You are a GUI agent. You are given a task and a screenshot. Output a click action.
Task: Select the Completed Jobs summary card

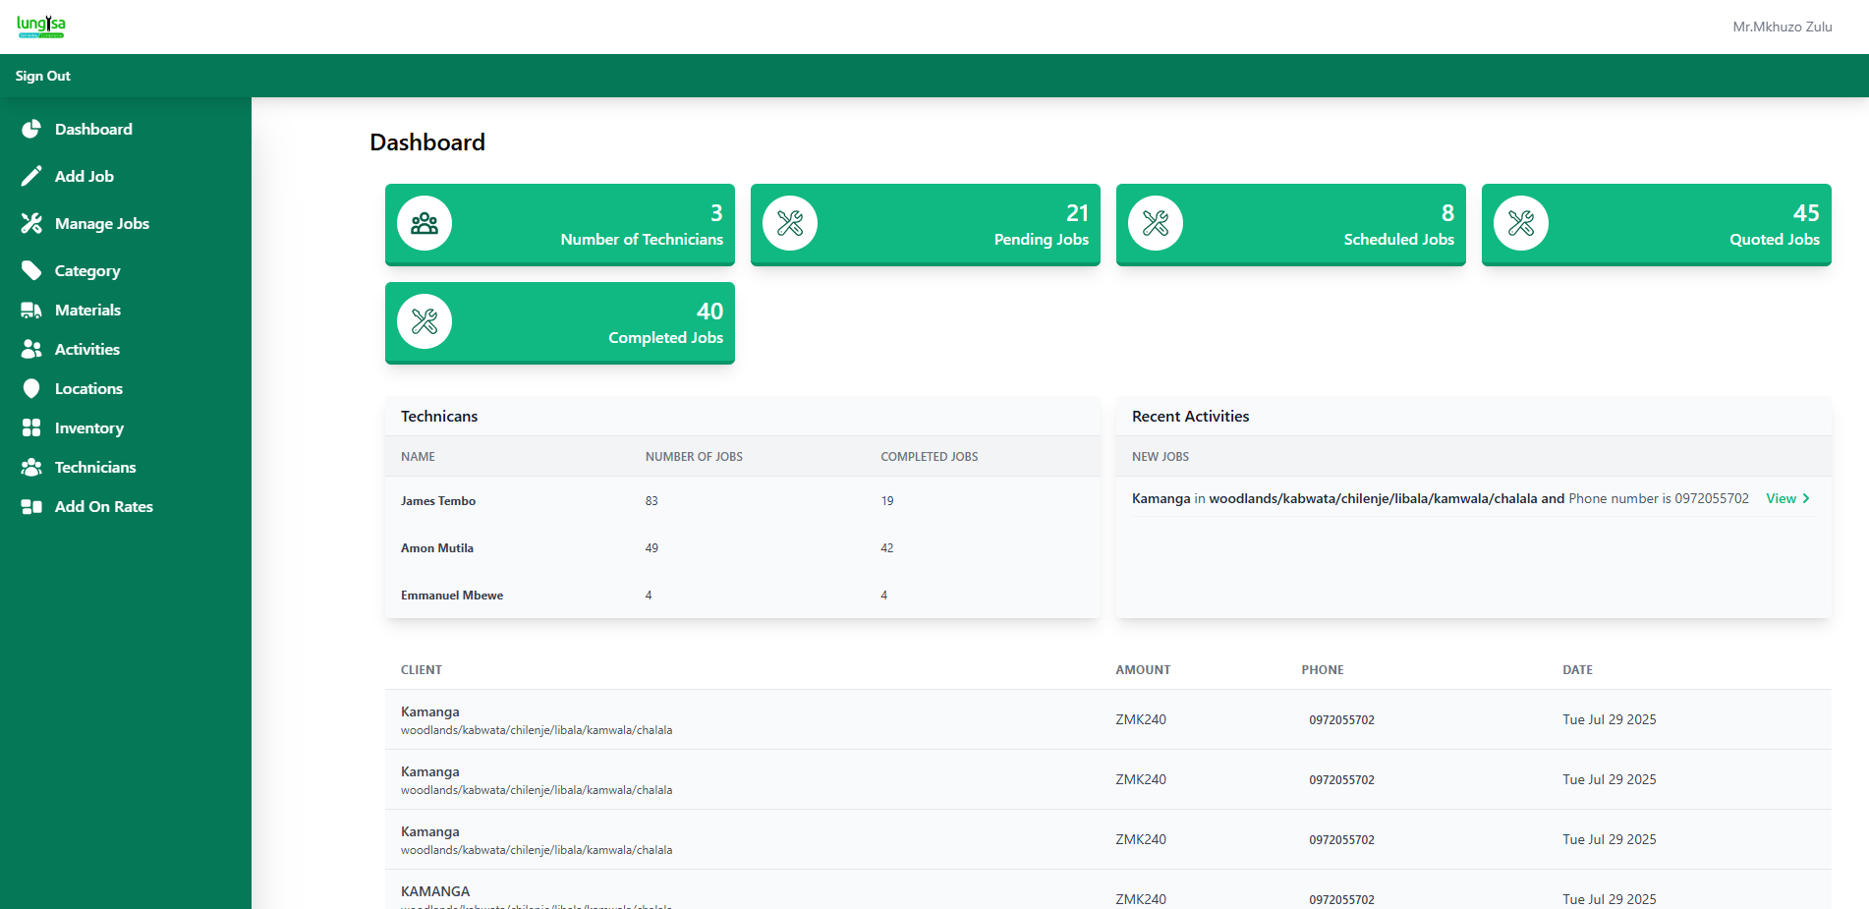coord(559,322)
